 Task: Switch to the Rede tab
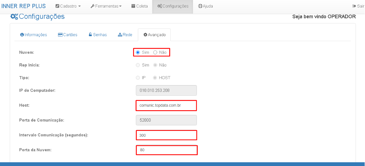point(125,35)
